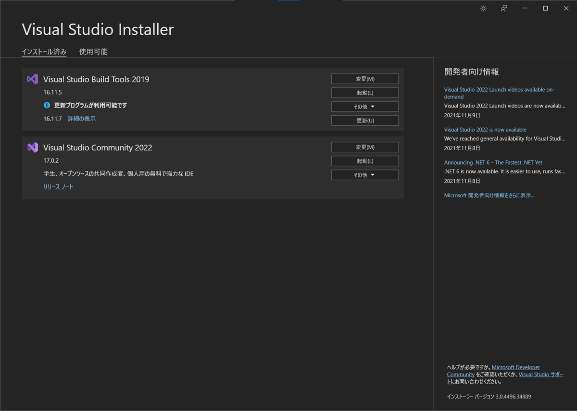Open the リリース ノート link
Screen dimensions: 577x411
[x=58, y=187]
